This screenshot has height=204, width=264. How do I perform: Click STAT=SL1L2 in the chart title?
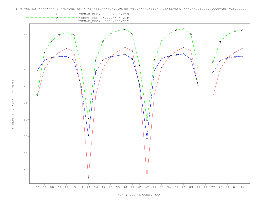tap(26, 9)
